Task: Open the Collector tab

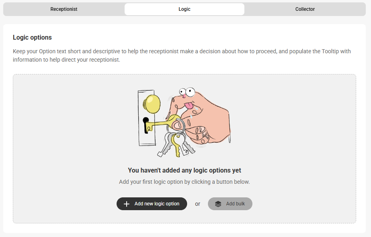Action: 305,9
